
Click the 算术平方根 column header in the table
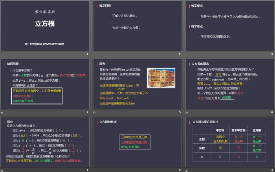pos(238,130)
